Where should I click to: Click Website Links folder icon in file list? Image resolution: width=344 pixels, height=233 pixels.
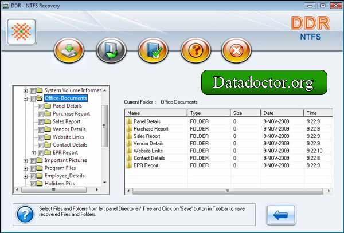129,151
